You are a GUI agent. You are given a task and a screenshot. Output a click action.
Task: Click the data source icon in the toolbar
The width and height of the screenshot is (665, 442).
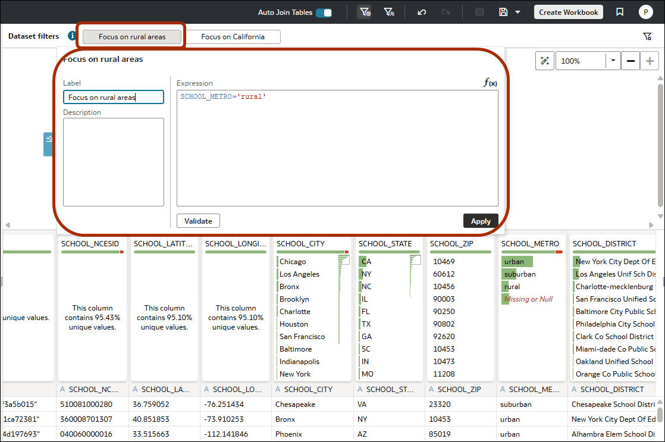(x=479, y=12)
